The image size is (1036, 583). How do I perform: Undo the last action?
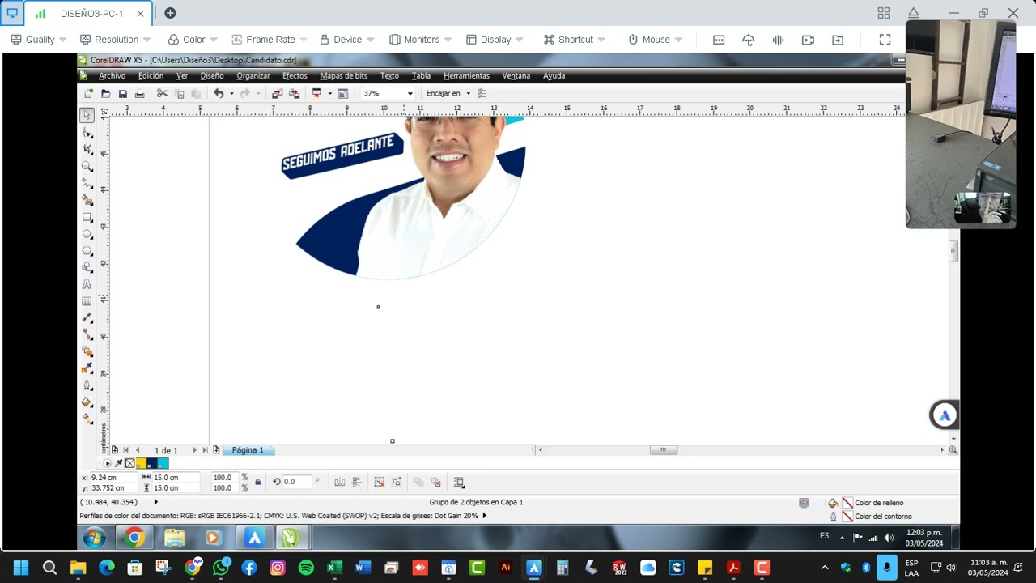tap(219, 94)
